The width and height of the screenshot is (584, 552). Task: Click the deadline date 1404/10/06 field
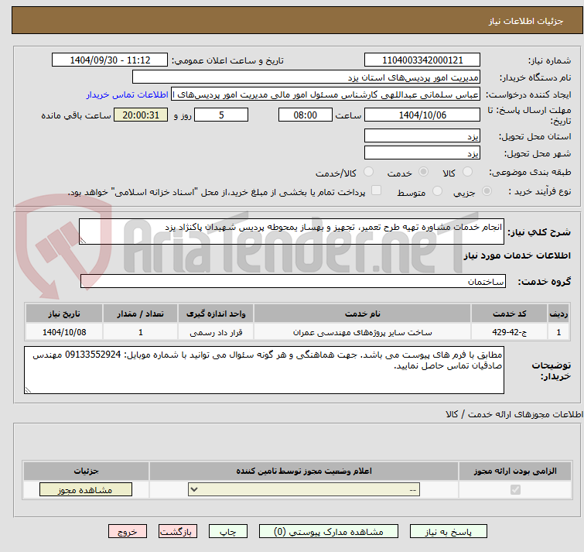coord(422,115)
